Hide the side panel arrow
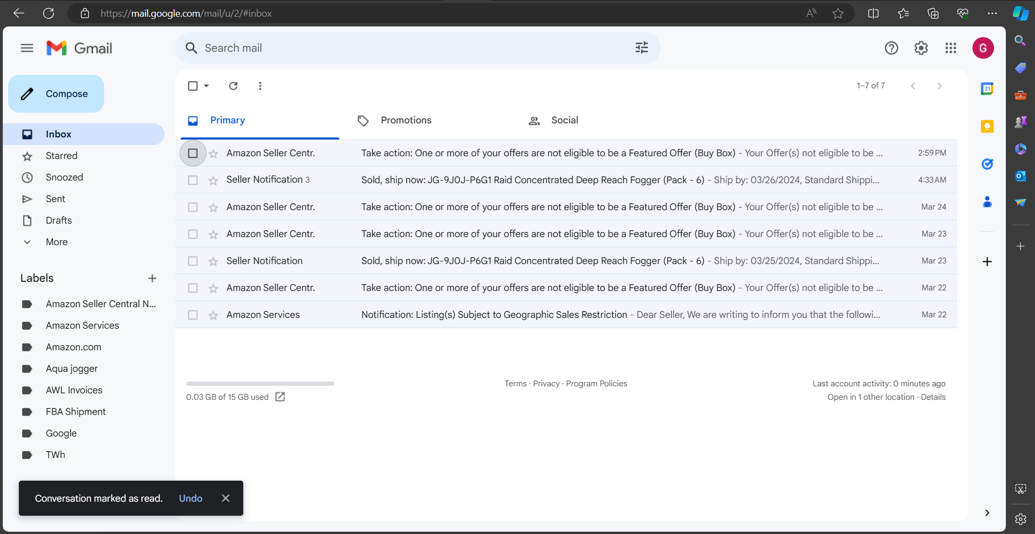The image size is (1035, 534). coord(987,512)
